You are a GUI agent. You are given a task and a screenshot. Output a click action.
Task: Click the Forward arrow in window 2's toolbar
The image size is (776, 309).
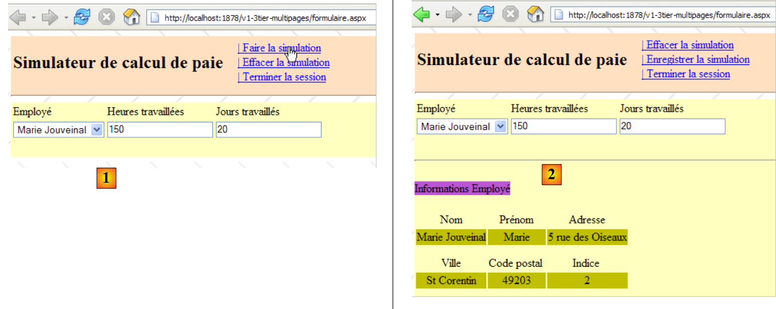coord(454,15)
